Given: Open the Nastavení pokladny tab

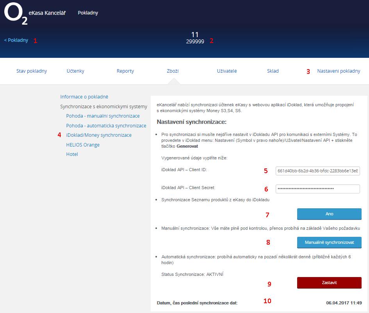Looking at the screenshot, I should click(x=339, y=71).
